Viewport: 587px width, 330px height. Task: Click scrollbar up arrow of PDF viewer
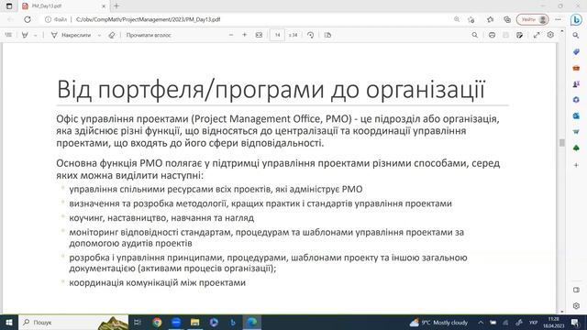click(x=562, y=30)
